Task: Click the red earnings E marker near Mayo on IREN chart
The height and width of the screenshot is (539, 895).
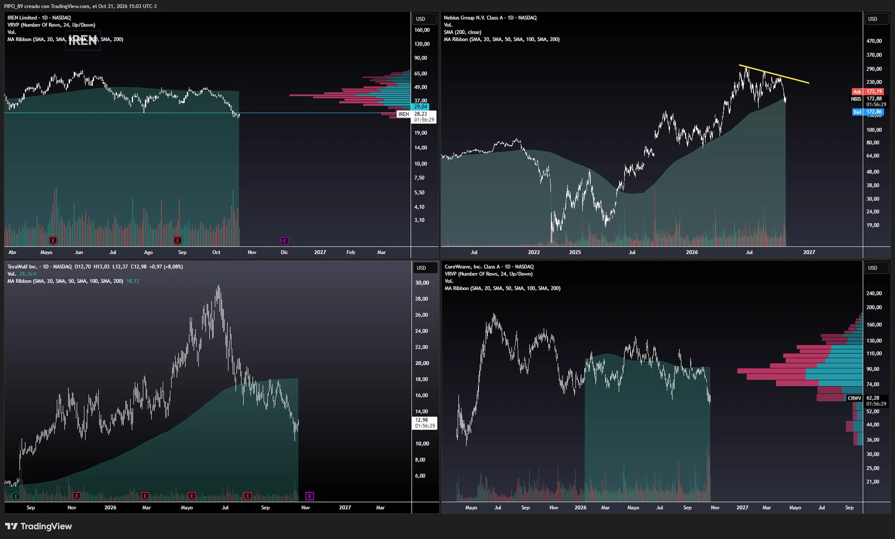Action: click(x=53, y=241)
